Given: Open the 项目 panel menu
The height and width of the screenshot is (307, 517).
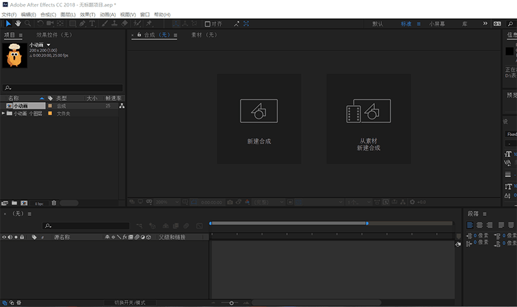Looking at the screenshot, I should pyautogui.click(x=21, y=35).
